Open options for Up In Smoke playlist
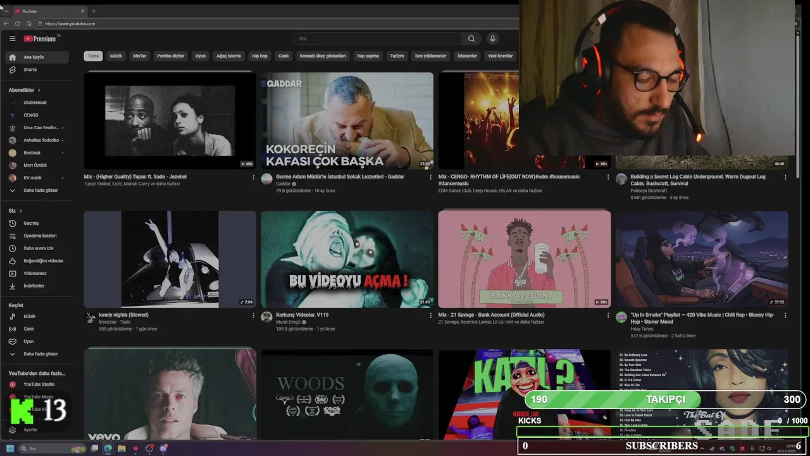 tap(785, 315)
